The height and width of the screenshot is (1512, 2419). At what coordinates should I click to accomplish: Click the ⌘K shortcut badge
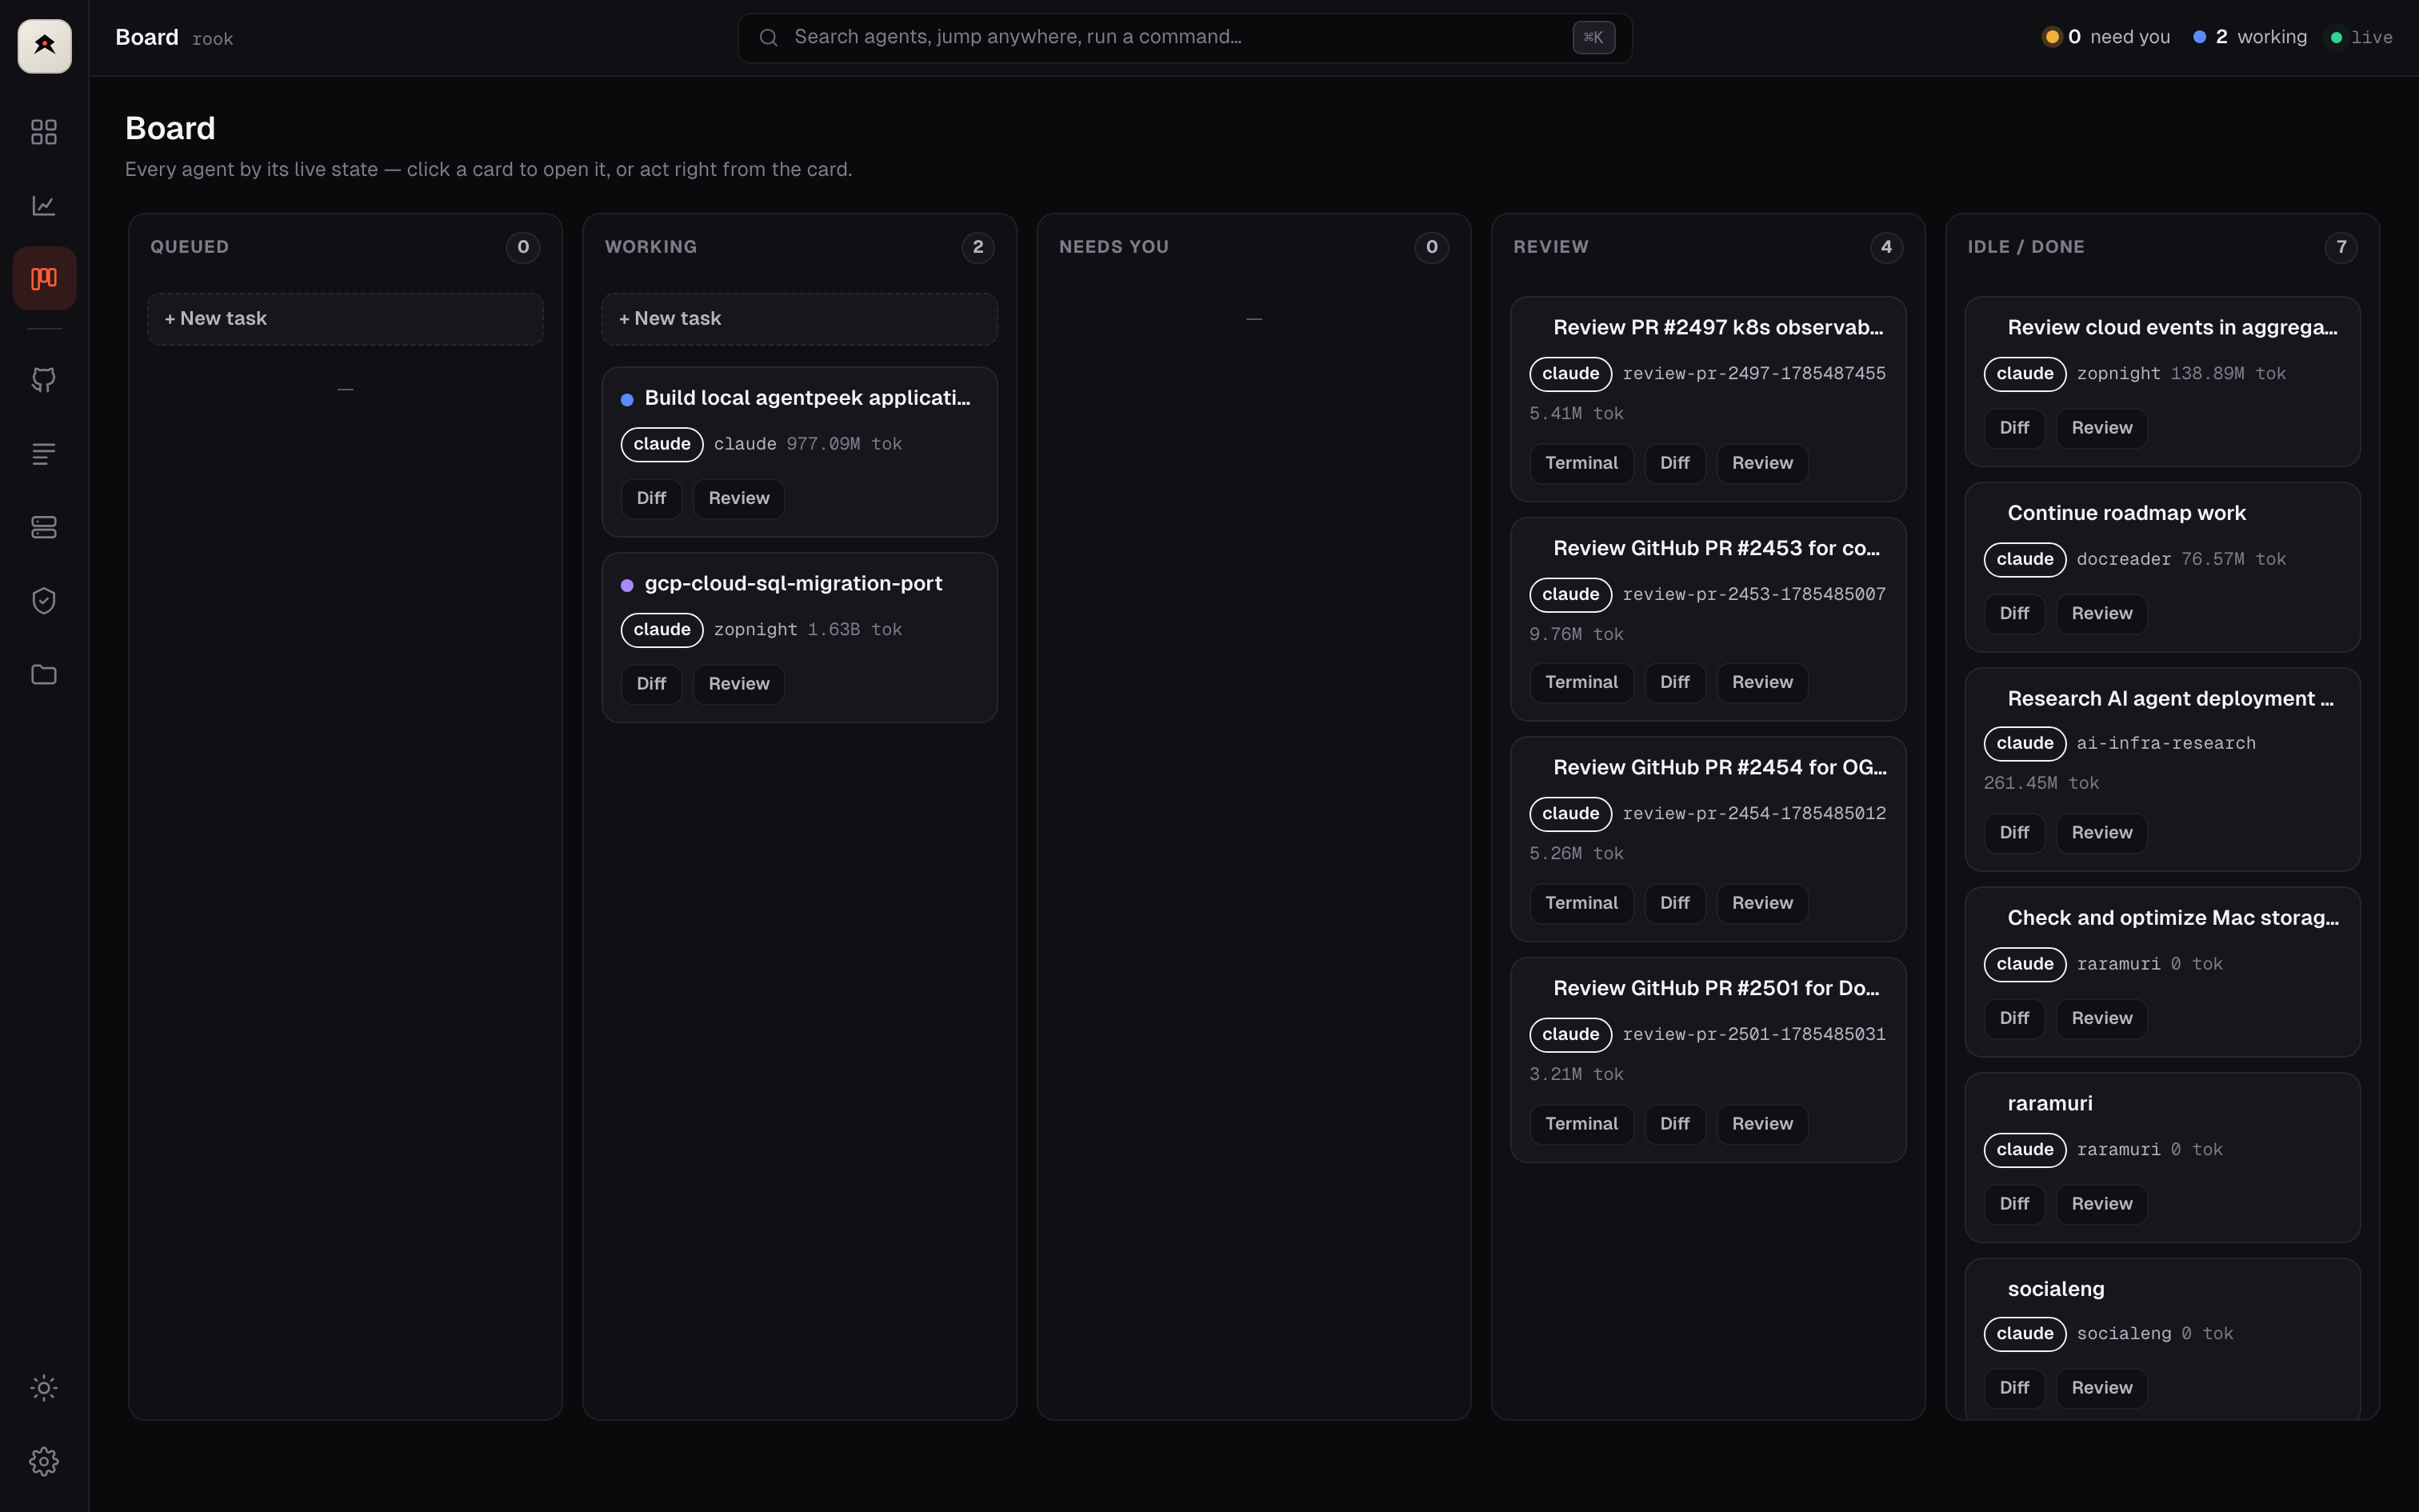pos(1593,38)
